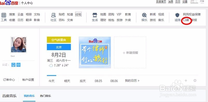
Task: Select the 后天 tab
Action: pyautogui.click(x=83, y=81)
